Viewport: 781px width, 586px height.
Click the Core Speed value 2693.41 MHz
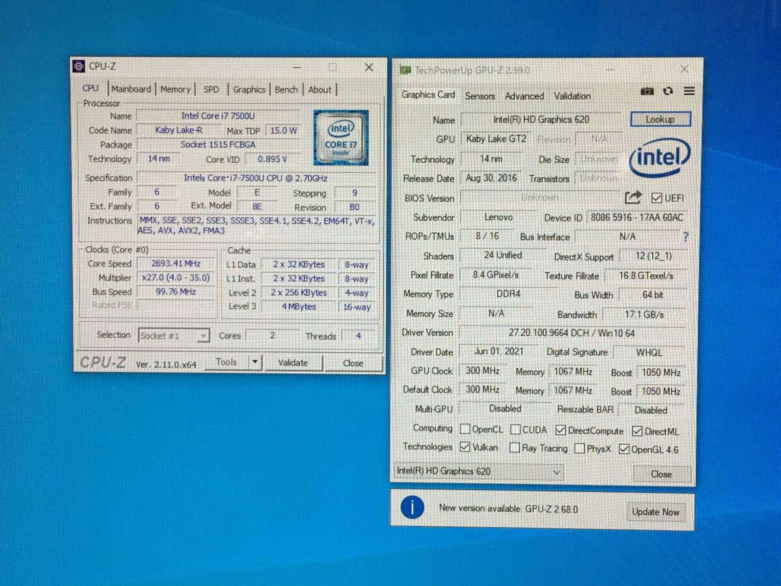(x=175, y=264)
